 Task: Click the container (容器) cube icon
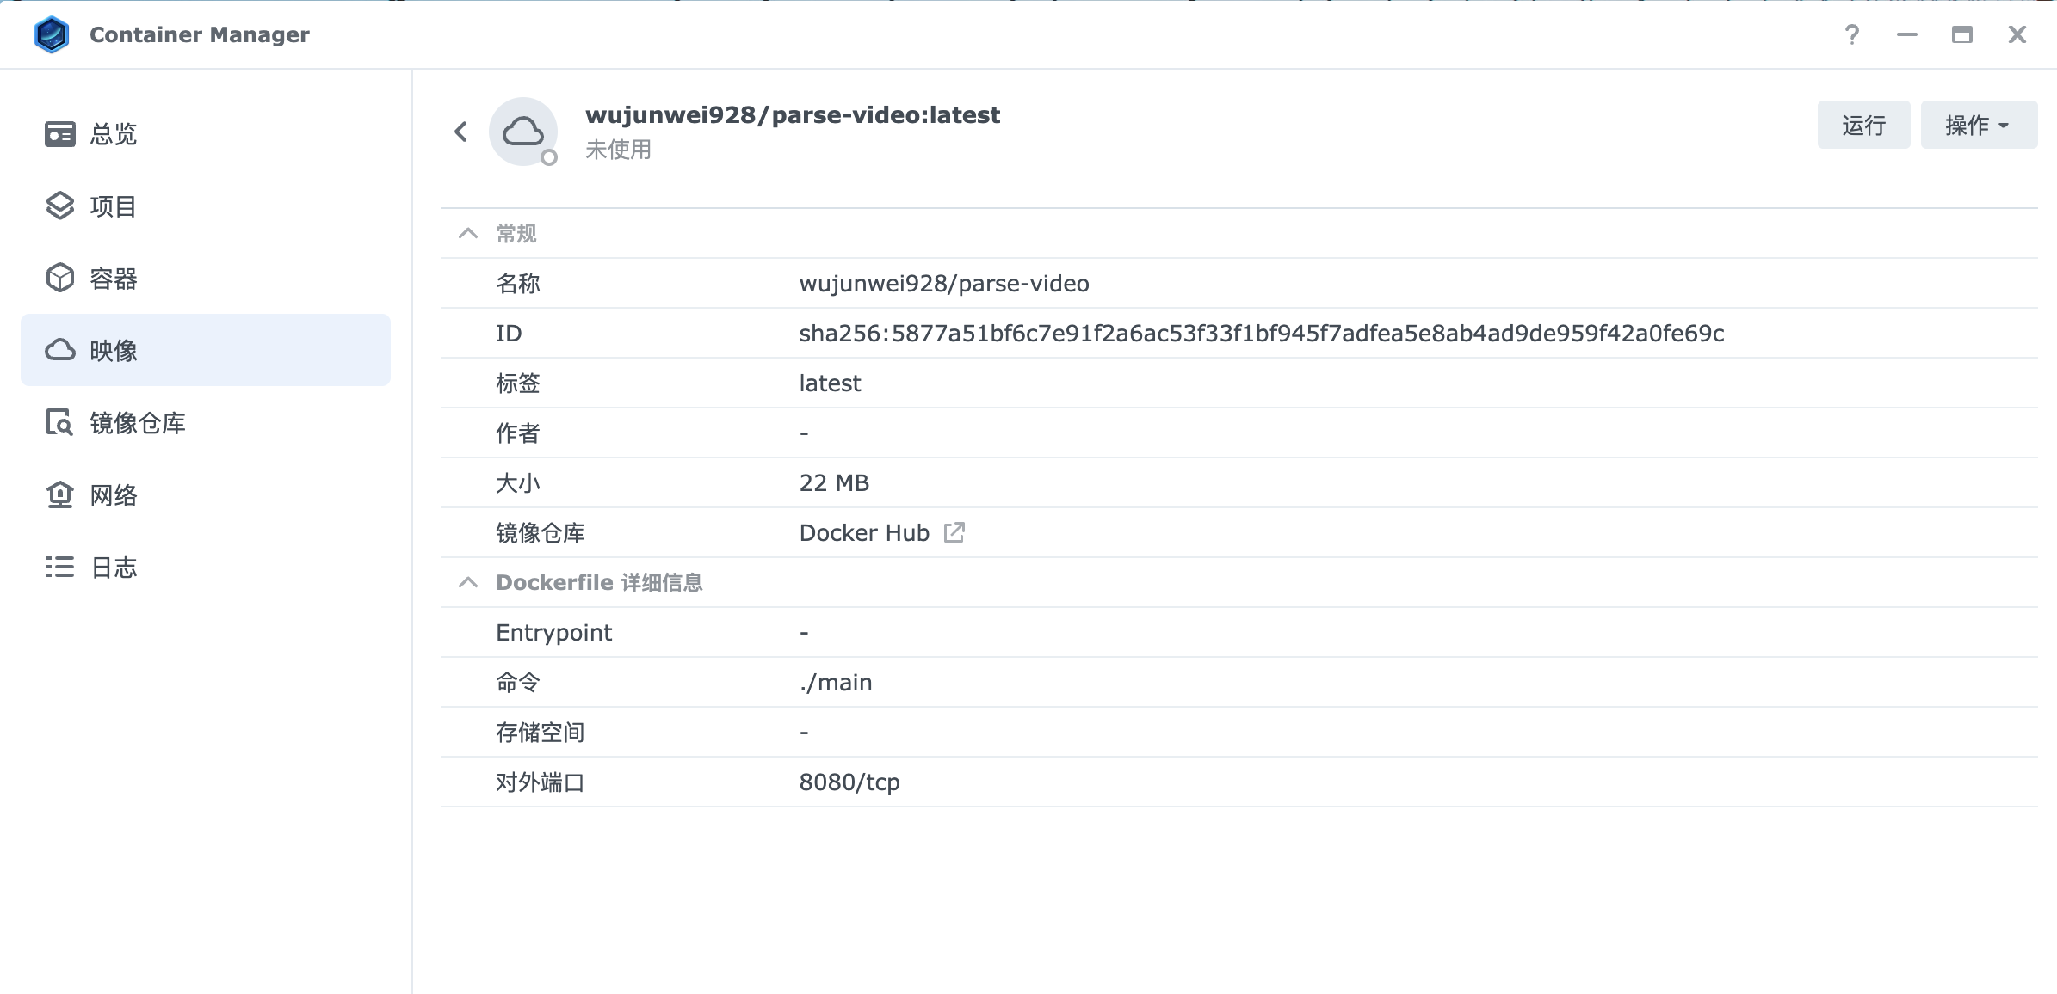click(59, 279)
